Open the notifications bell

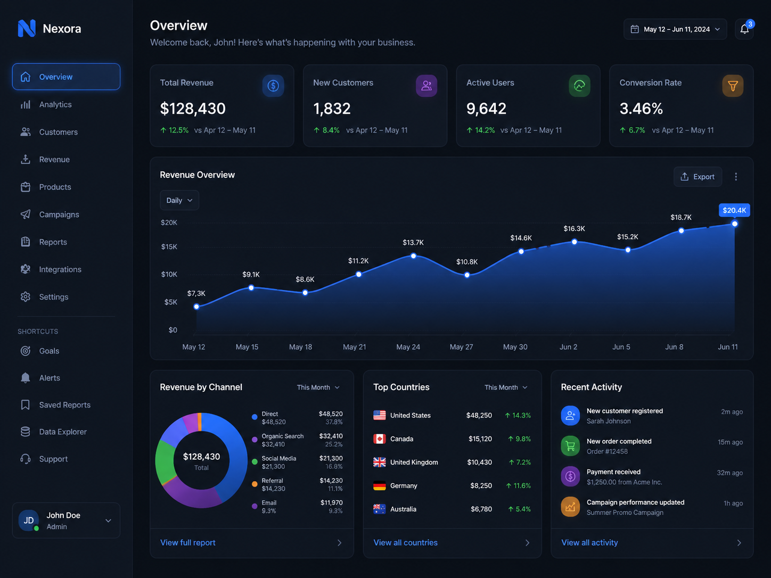pos(744,29)
